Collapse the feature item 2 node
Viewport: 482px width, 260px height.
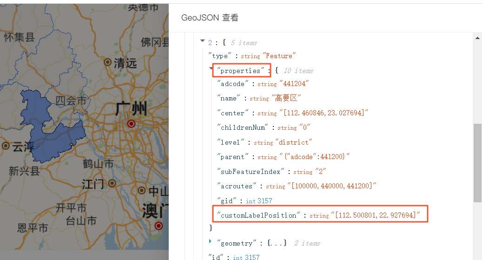point(202,40)
